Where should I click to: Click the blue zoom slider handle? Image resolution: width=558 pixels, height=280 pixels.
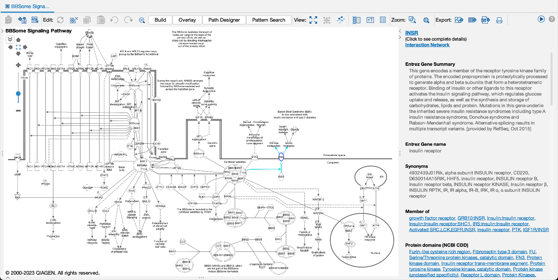coord(18,94)
